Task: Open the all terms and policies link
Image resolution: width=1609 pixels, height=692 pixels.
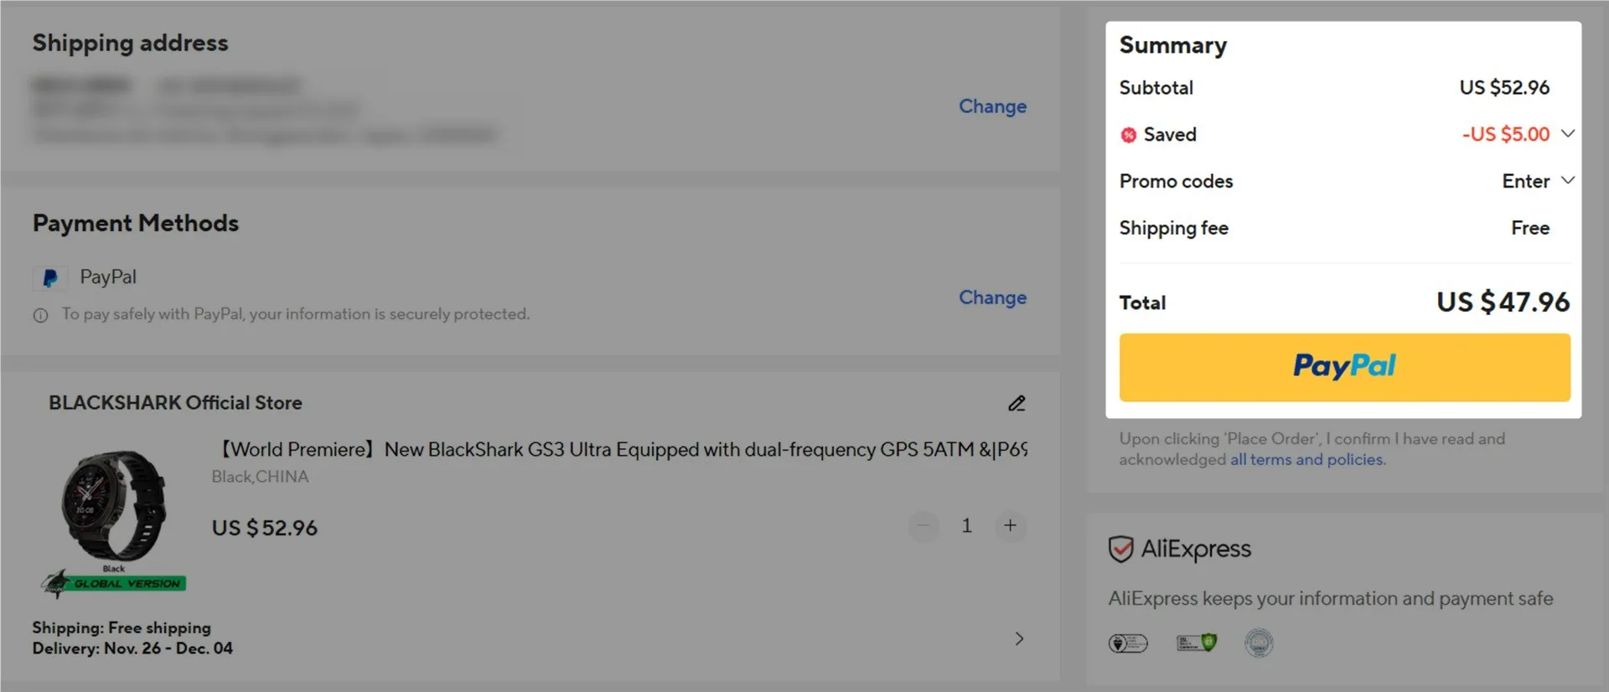Action: coord(1307,460)
